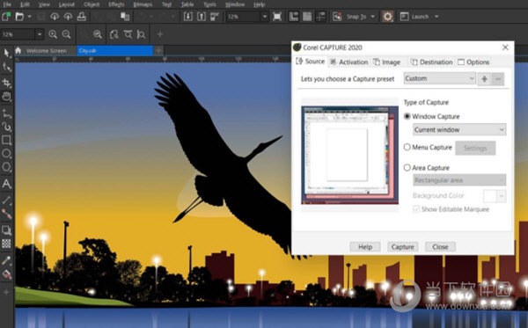The width and height of the screenshot is (528, 328).
Task: Toggle Show Editable Marquee checkbox
Action: [416, 209]
